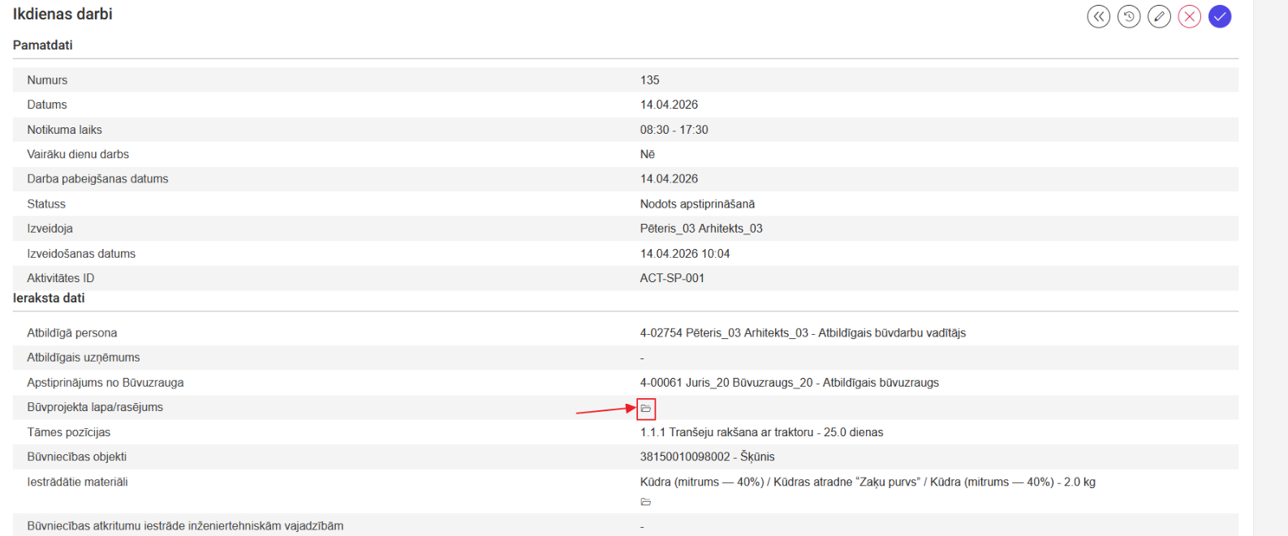This screenshot has width=1288, height=536.
Task: Open folder icon under Iestrādātie materiāli
Action: 646,502
